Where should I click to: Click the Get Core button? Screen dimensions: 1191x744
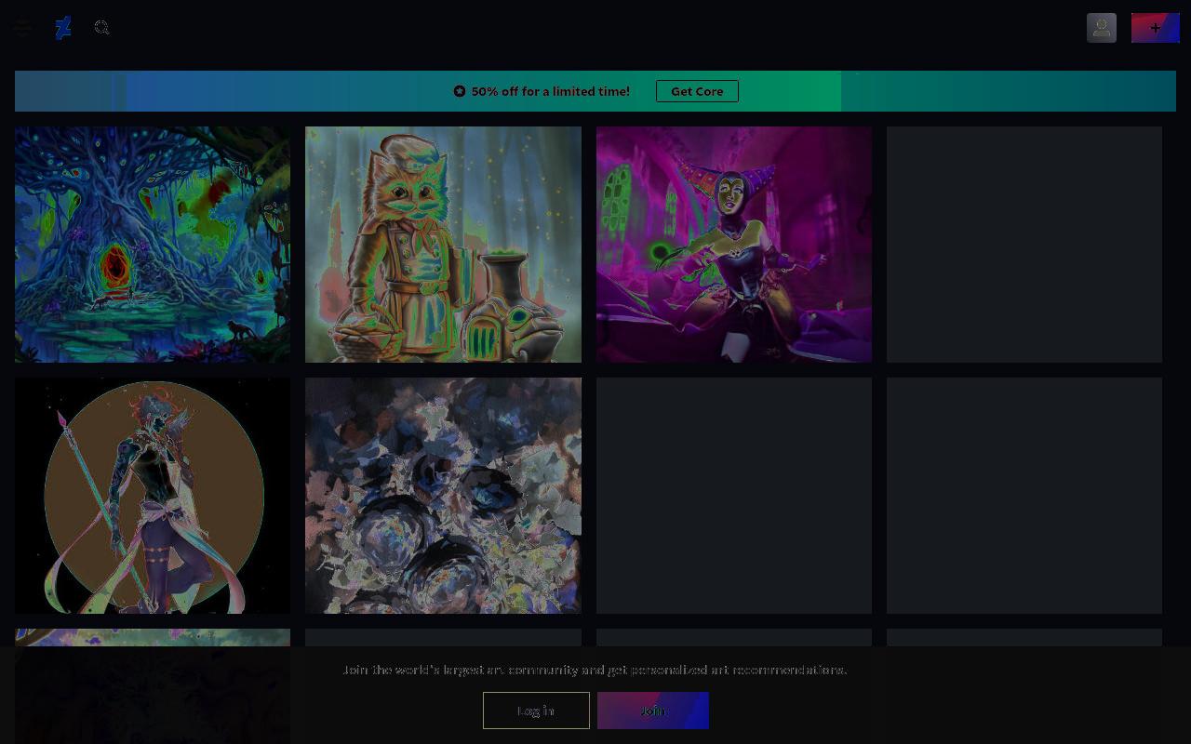pyautogui.click(x=697, y=91)
